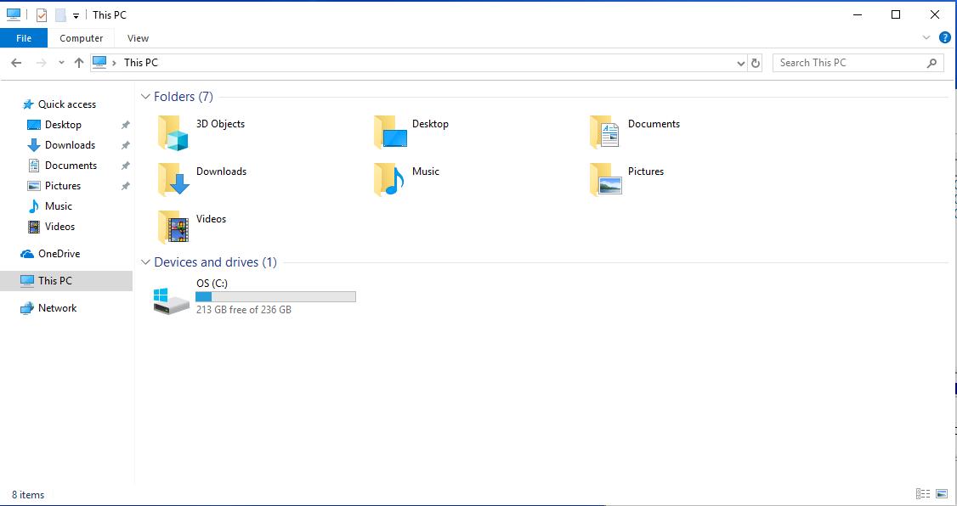Click the Back navigation arrow
Image resolution: width=957 pixels, height=506 pixels.
[16, 63]
